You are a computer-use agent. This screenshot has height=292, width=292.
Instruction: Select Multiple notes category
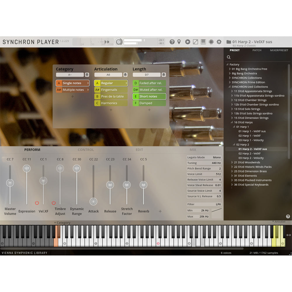(73, 90)
